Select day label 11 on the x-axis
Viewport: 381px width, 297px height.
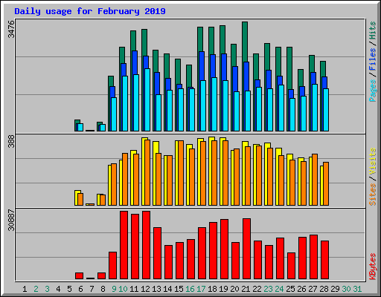pyautogui.click(x=134, y=289)
